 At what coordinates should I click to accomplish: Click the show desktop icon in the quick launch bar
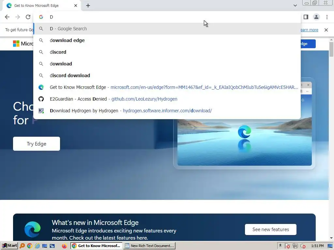point(44,246)
